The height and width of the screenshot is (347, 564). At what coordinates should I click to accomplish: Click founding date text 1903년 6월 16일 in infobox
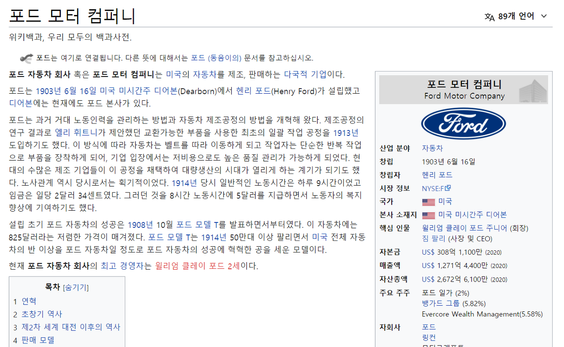coord(449,162)
